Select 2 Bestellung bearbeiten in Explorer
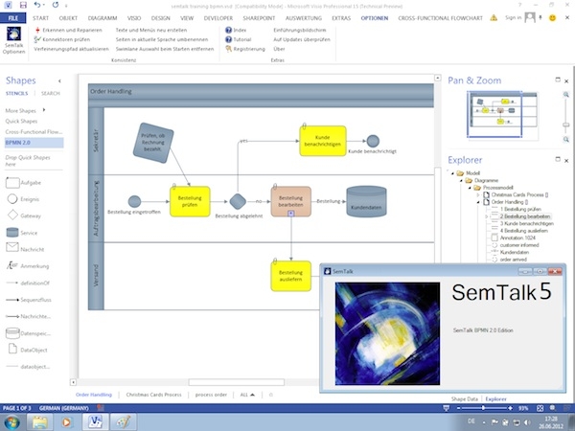The width and height of the screenshot is (575, 431). (525, 216)
